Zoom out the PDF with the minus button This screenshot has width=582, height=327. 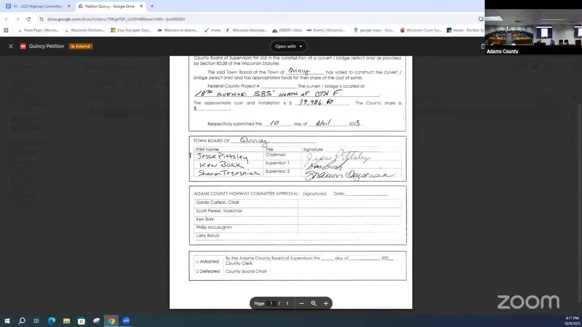coord(301,303)
